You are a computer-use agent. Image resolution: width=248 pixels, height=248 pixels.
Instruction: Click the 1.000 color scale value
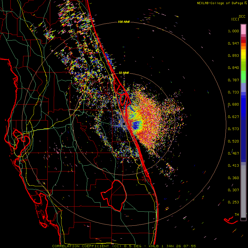233,31
